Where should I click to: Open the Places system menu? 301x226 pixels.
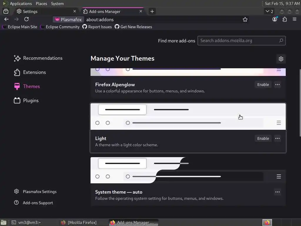click(x=41, y=4)
